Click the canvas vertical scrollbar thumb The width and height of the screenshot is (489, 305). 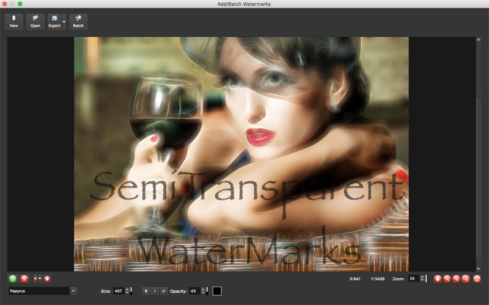[479, 178]
